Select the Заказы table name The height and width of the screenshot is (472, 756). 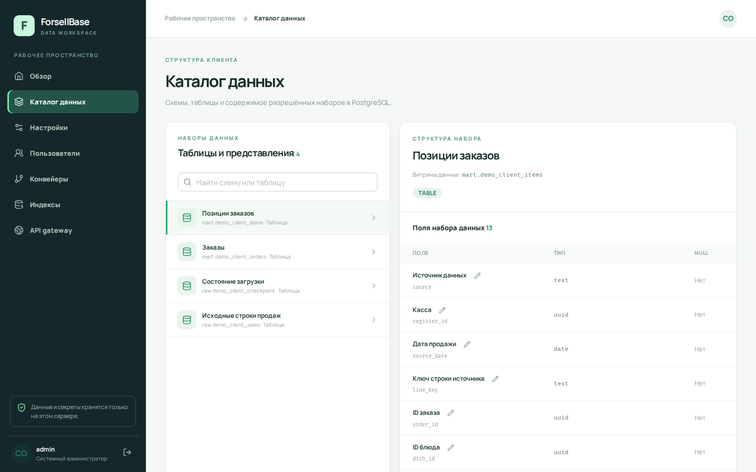[x=213, y=248]
